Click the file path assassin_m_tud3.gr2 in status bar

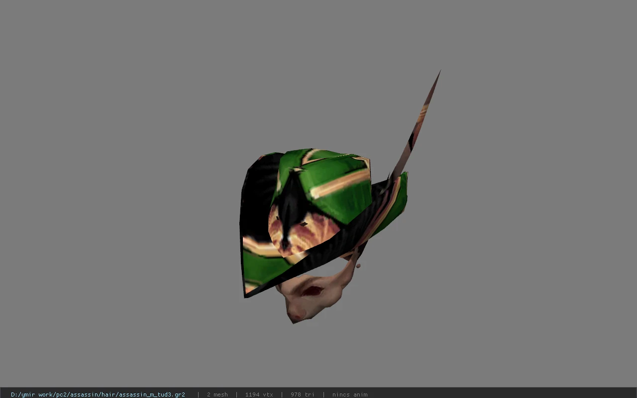pyautogui.click(x=98, y=395)
